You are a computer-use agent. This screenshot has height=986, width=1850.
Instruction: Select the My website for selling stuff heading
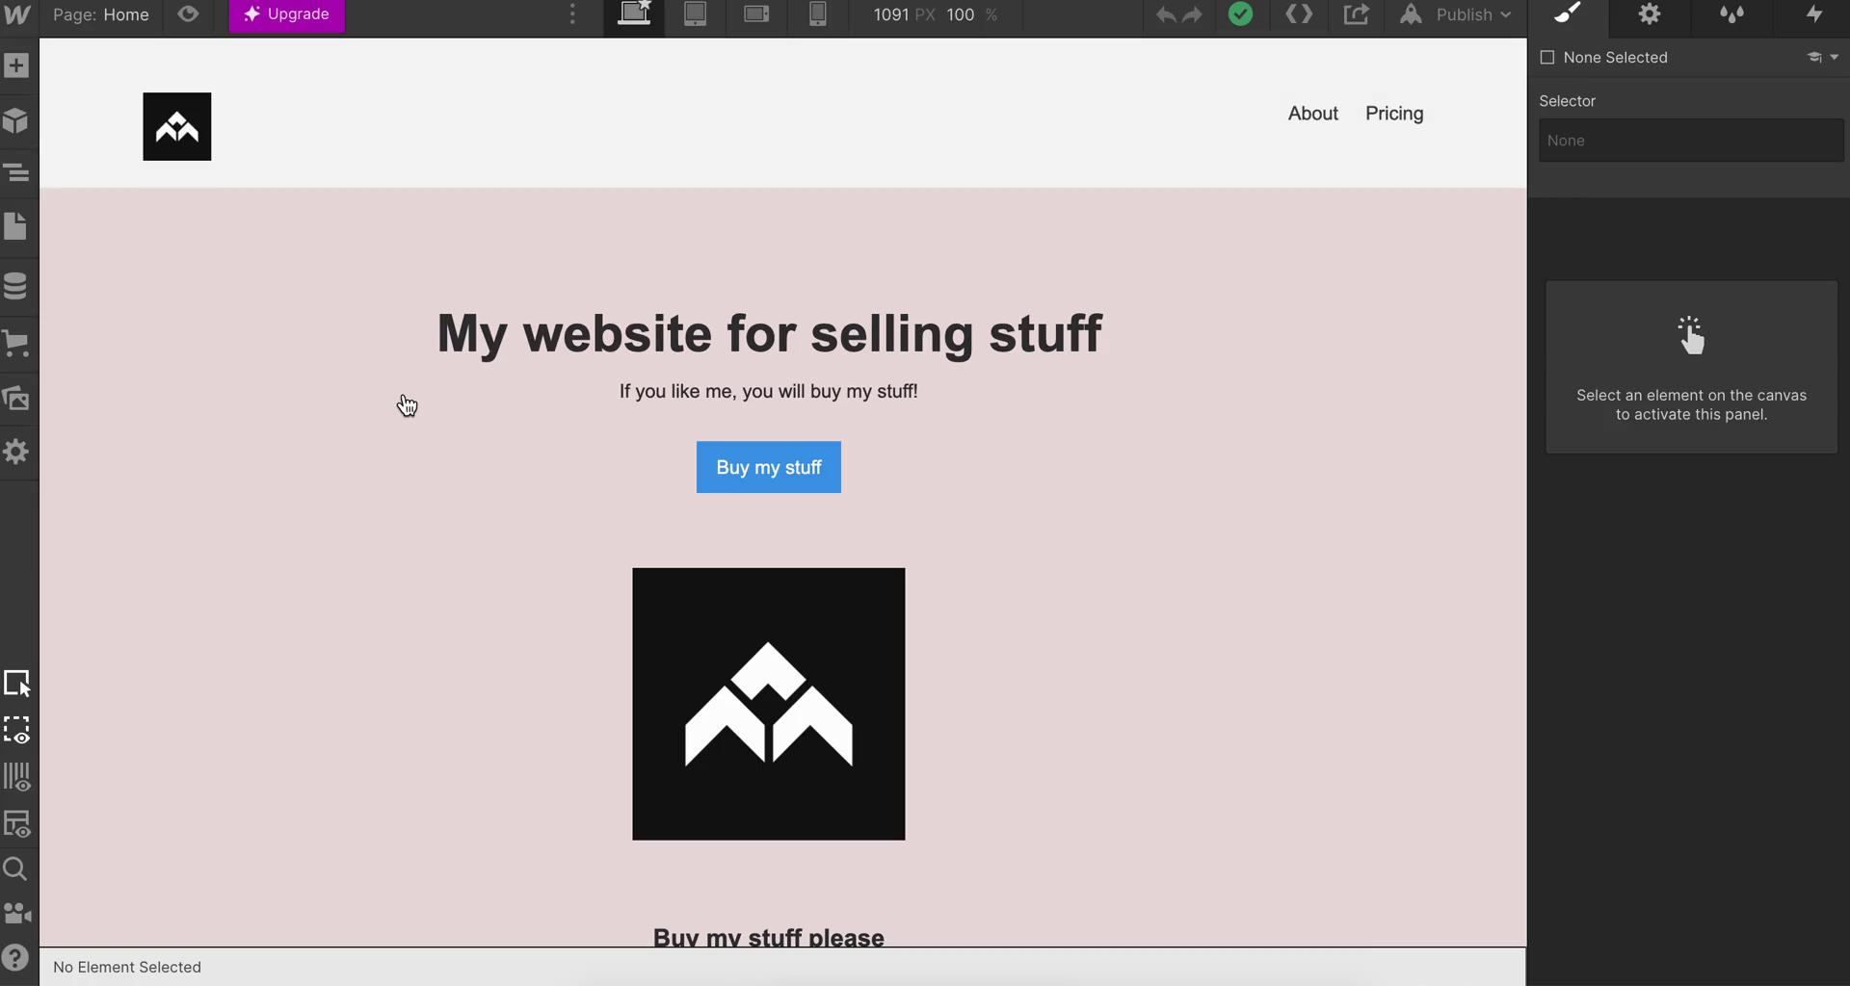click(769, 334)
